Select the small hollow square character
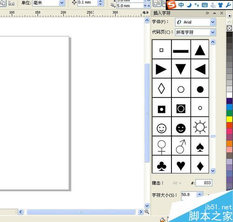233x222 pixels. [x=162, y=49]
